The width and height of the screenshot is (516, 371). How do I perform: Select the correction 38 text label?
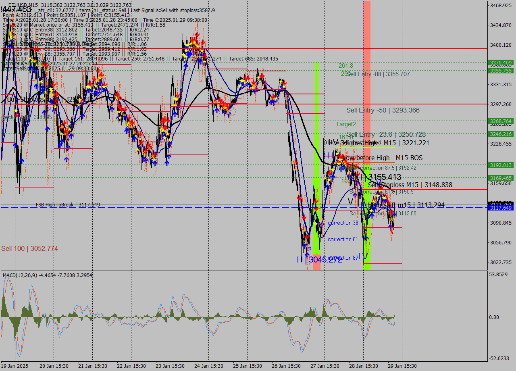pyautogui.click(x=343, y=223)
